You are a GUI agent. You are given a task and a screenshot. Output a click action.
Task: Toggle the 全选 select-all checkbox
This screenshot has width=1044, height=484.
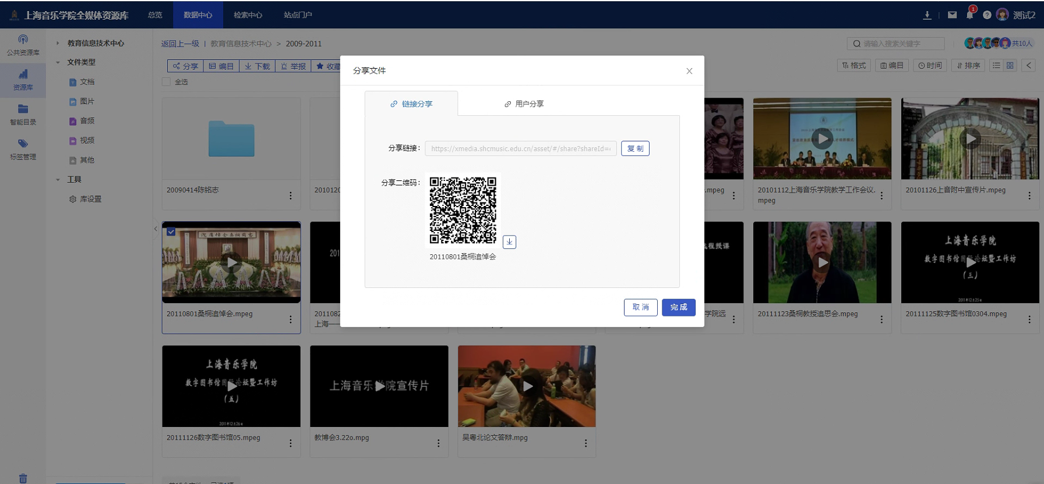pos(166,82)
